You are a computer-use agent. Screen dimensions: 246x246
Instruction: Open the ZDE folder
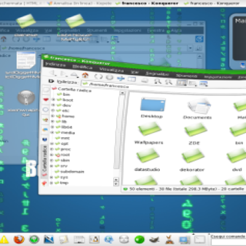point(194,134)
